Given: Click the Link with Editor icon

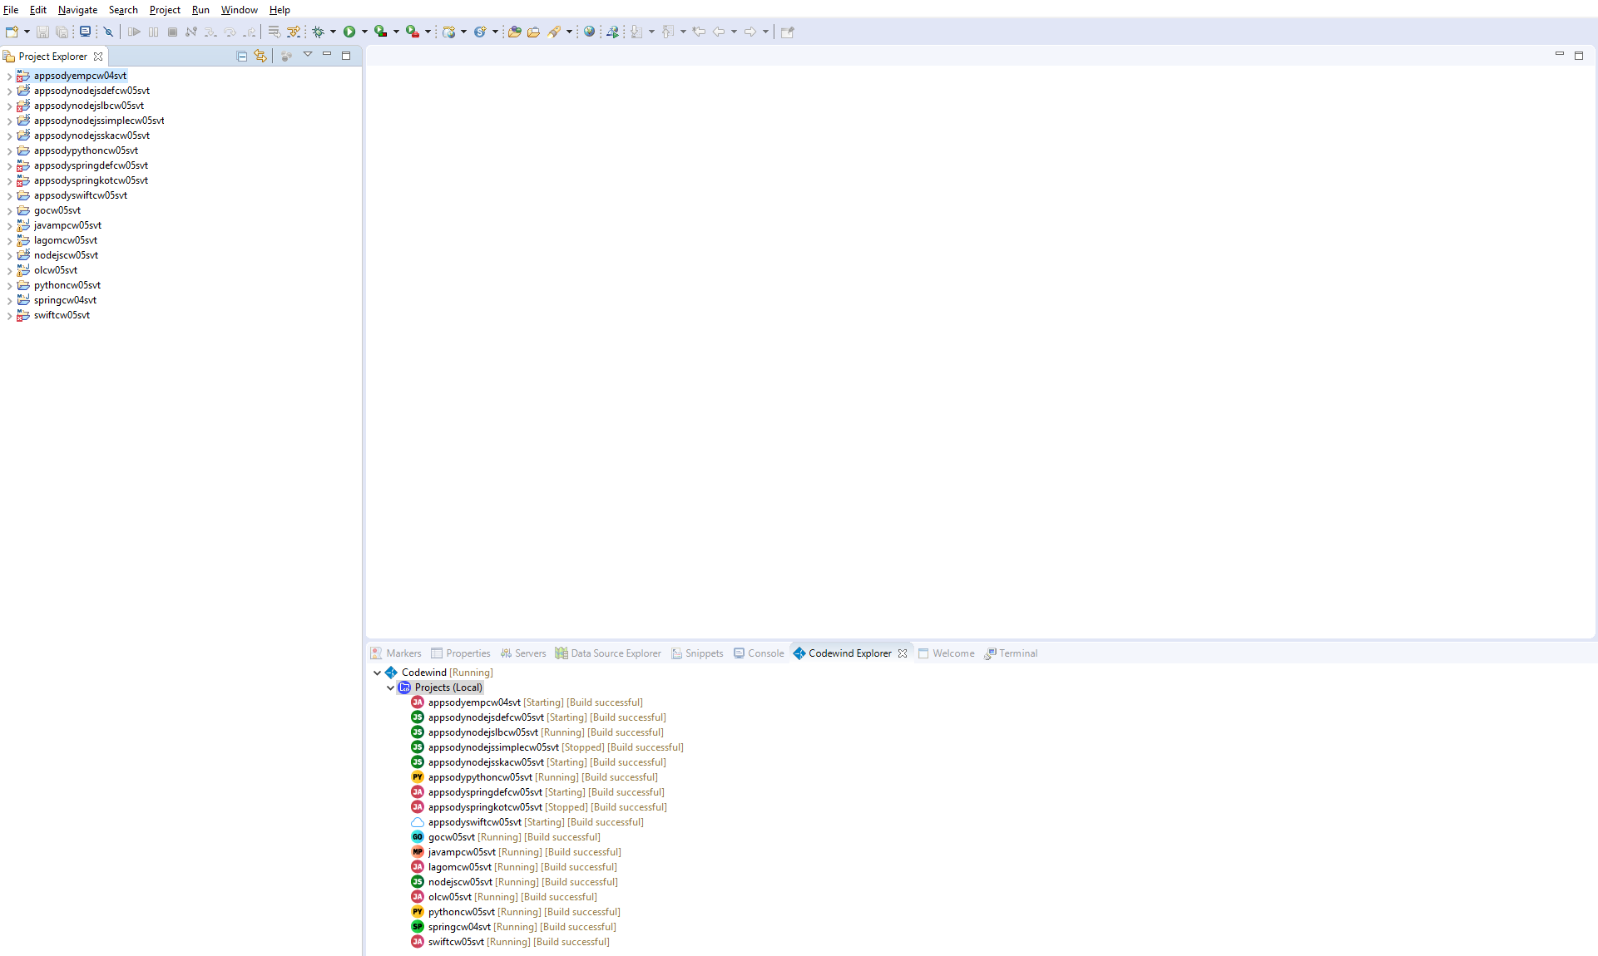Looking at the screenshot, I should click(260, 56).
